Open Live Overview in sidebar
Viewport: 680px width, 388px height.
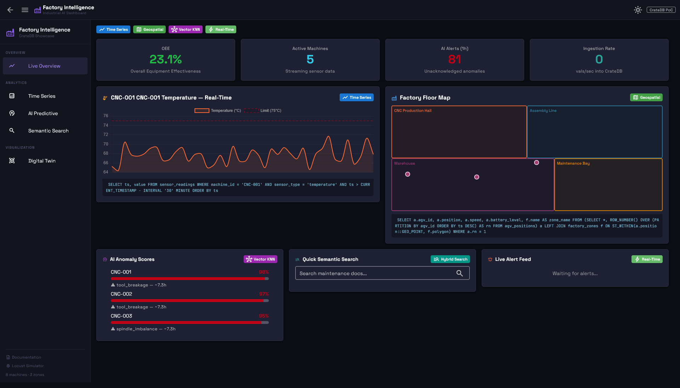click(x=45, y=66)
